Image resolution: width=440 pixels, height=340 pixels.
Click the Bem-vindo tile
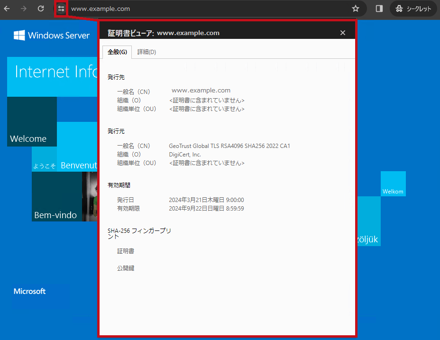pos(57,196)
